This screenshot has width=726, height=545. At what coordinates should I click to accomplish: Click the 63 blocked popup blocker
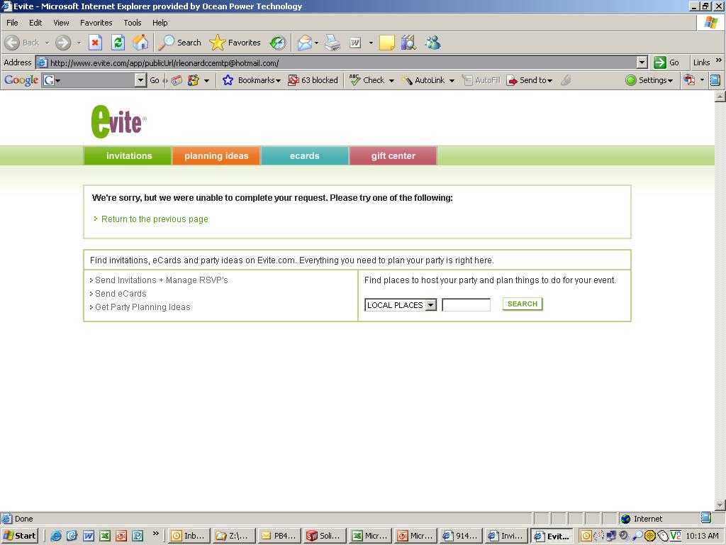pyautogui.click(x=313, y=80)
